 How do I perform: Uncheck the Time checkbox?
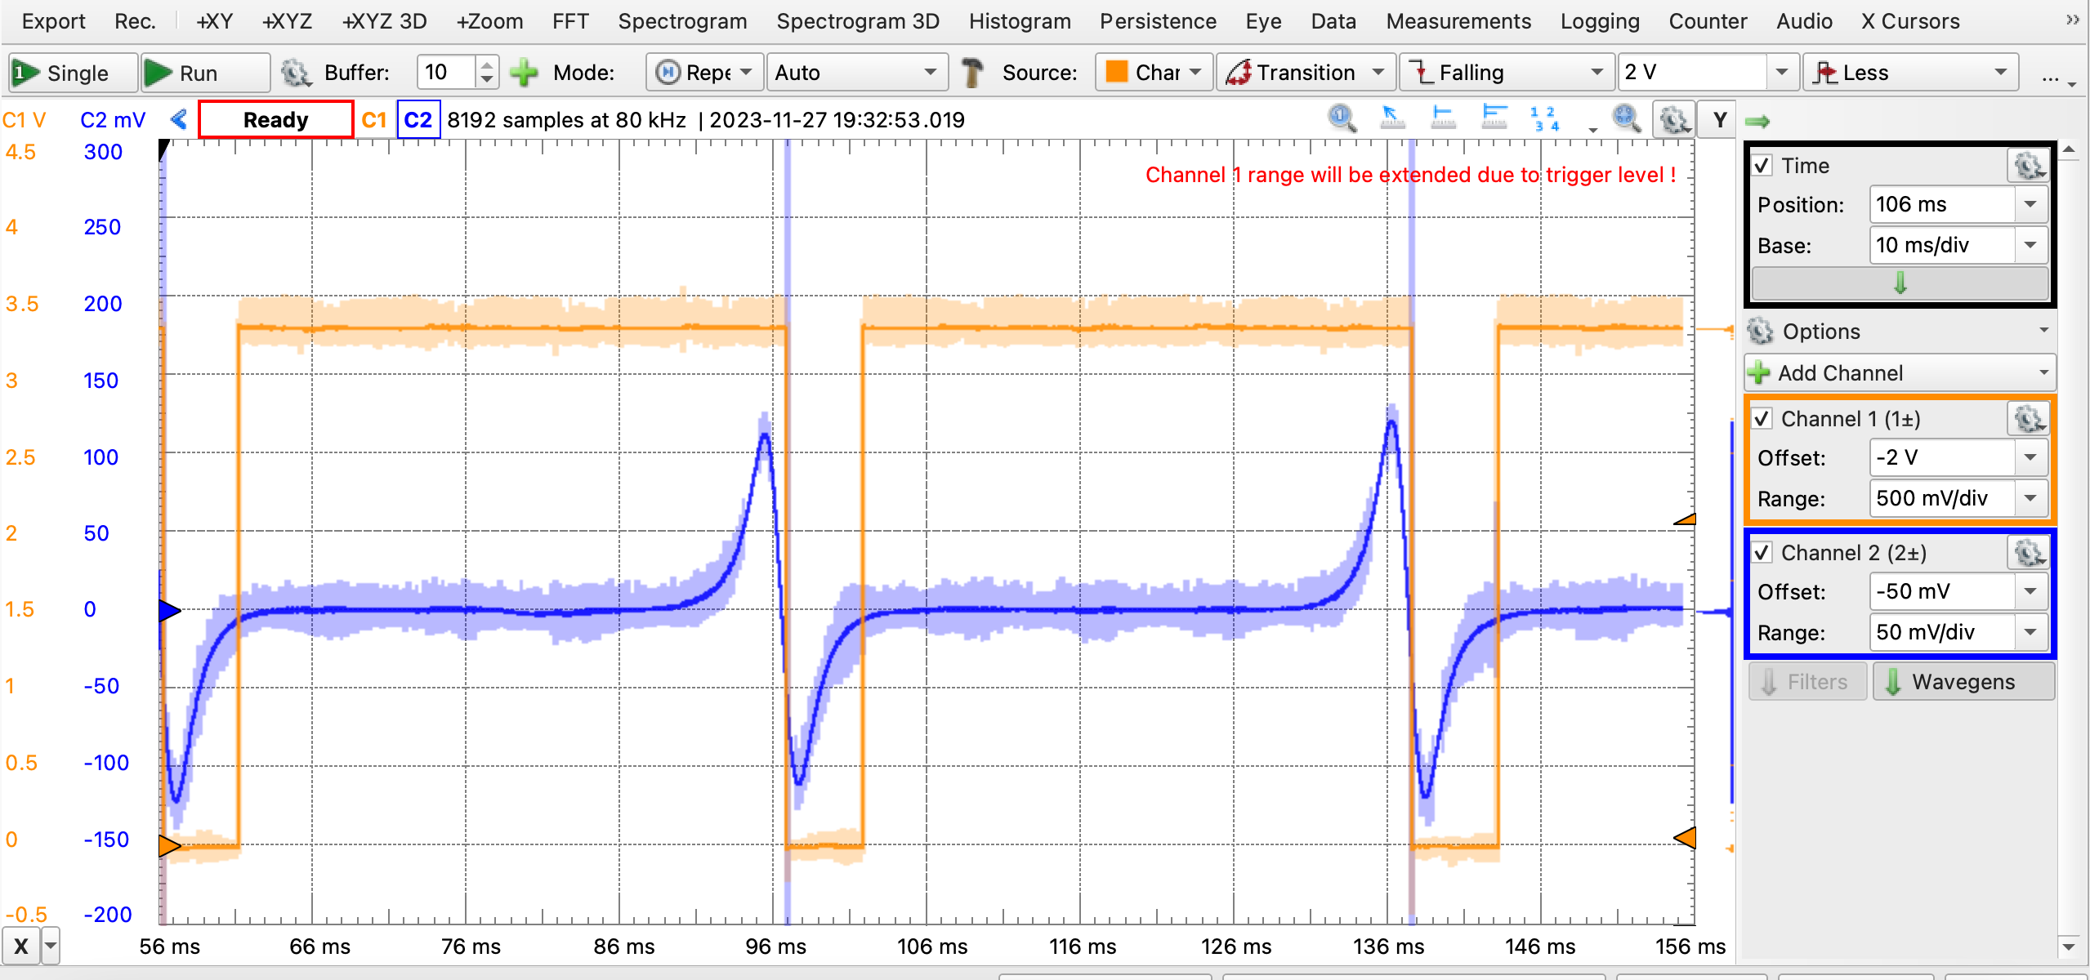tap(1762, 166)
